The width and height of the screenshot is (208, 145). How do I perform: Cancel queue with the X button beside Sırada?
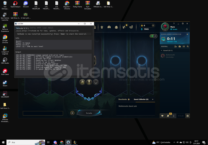point(72,113)
